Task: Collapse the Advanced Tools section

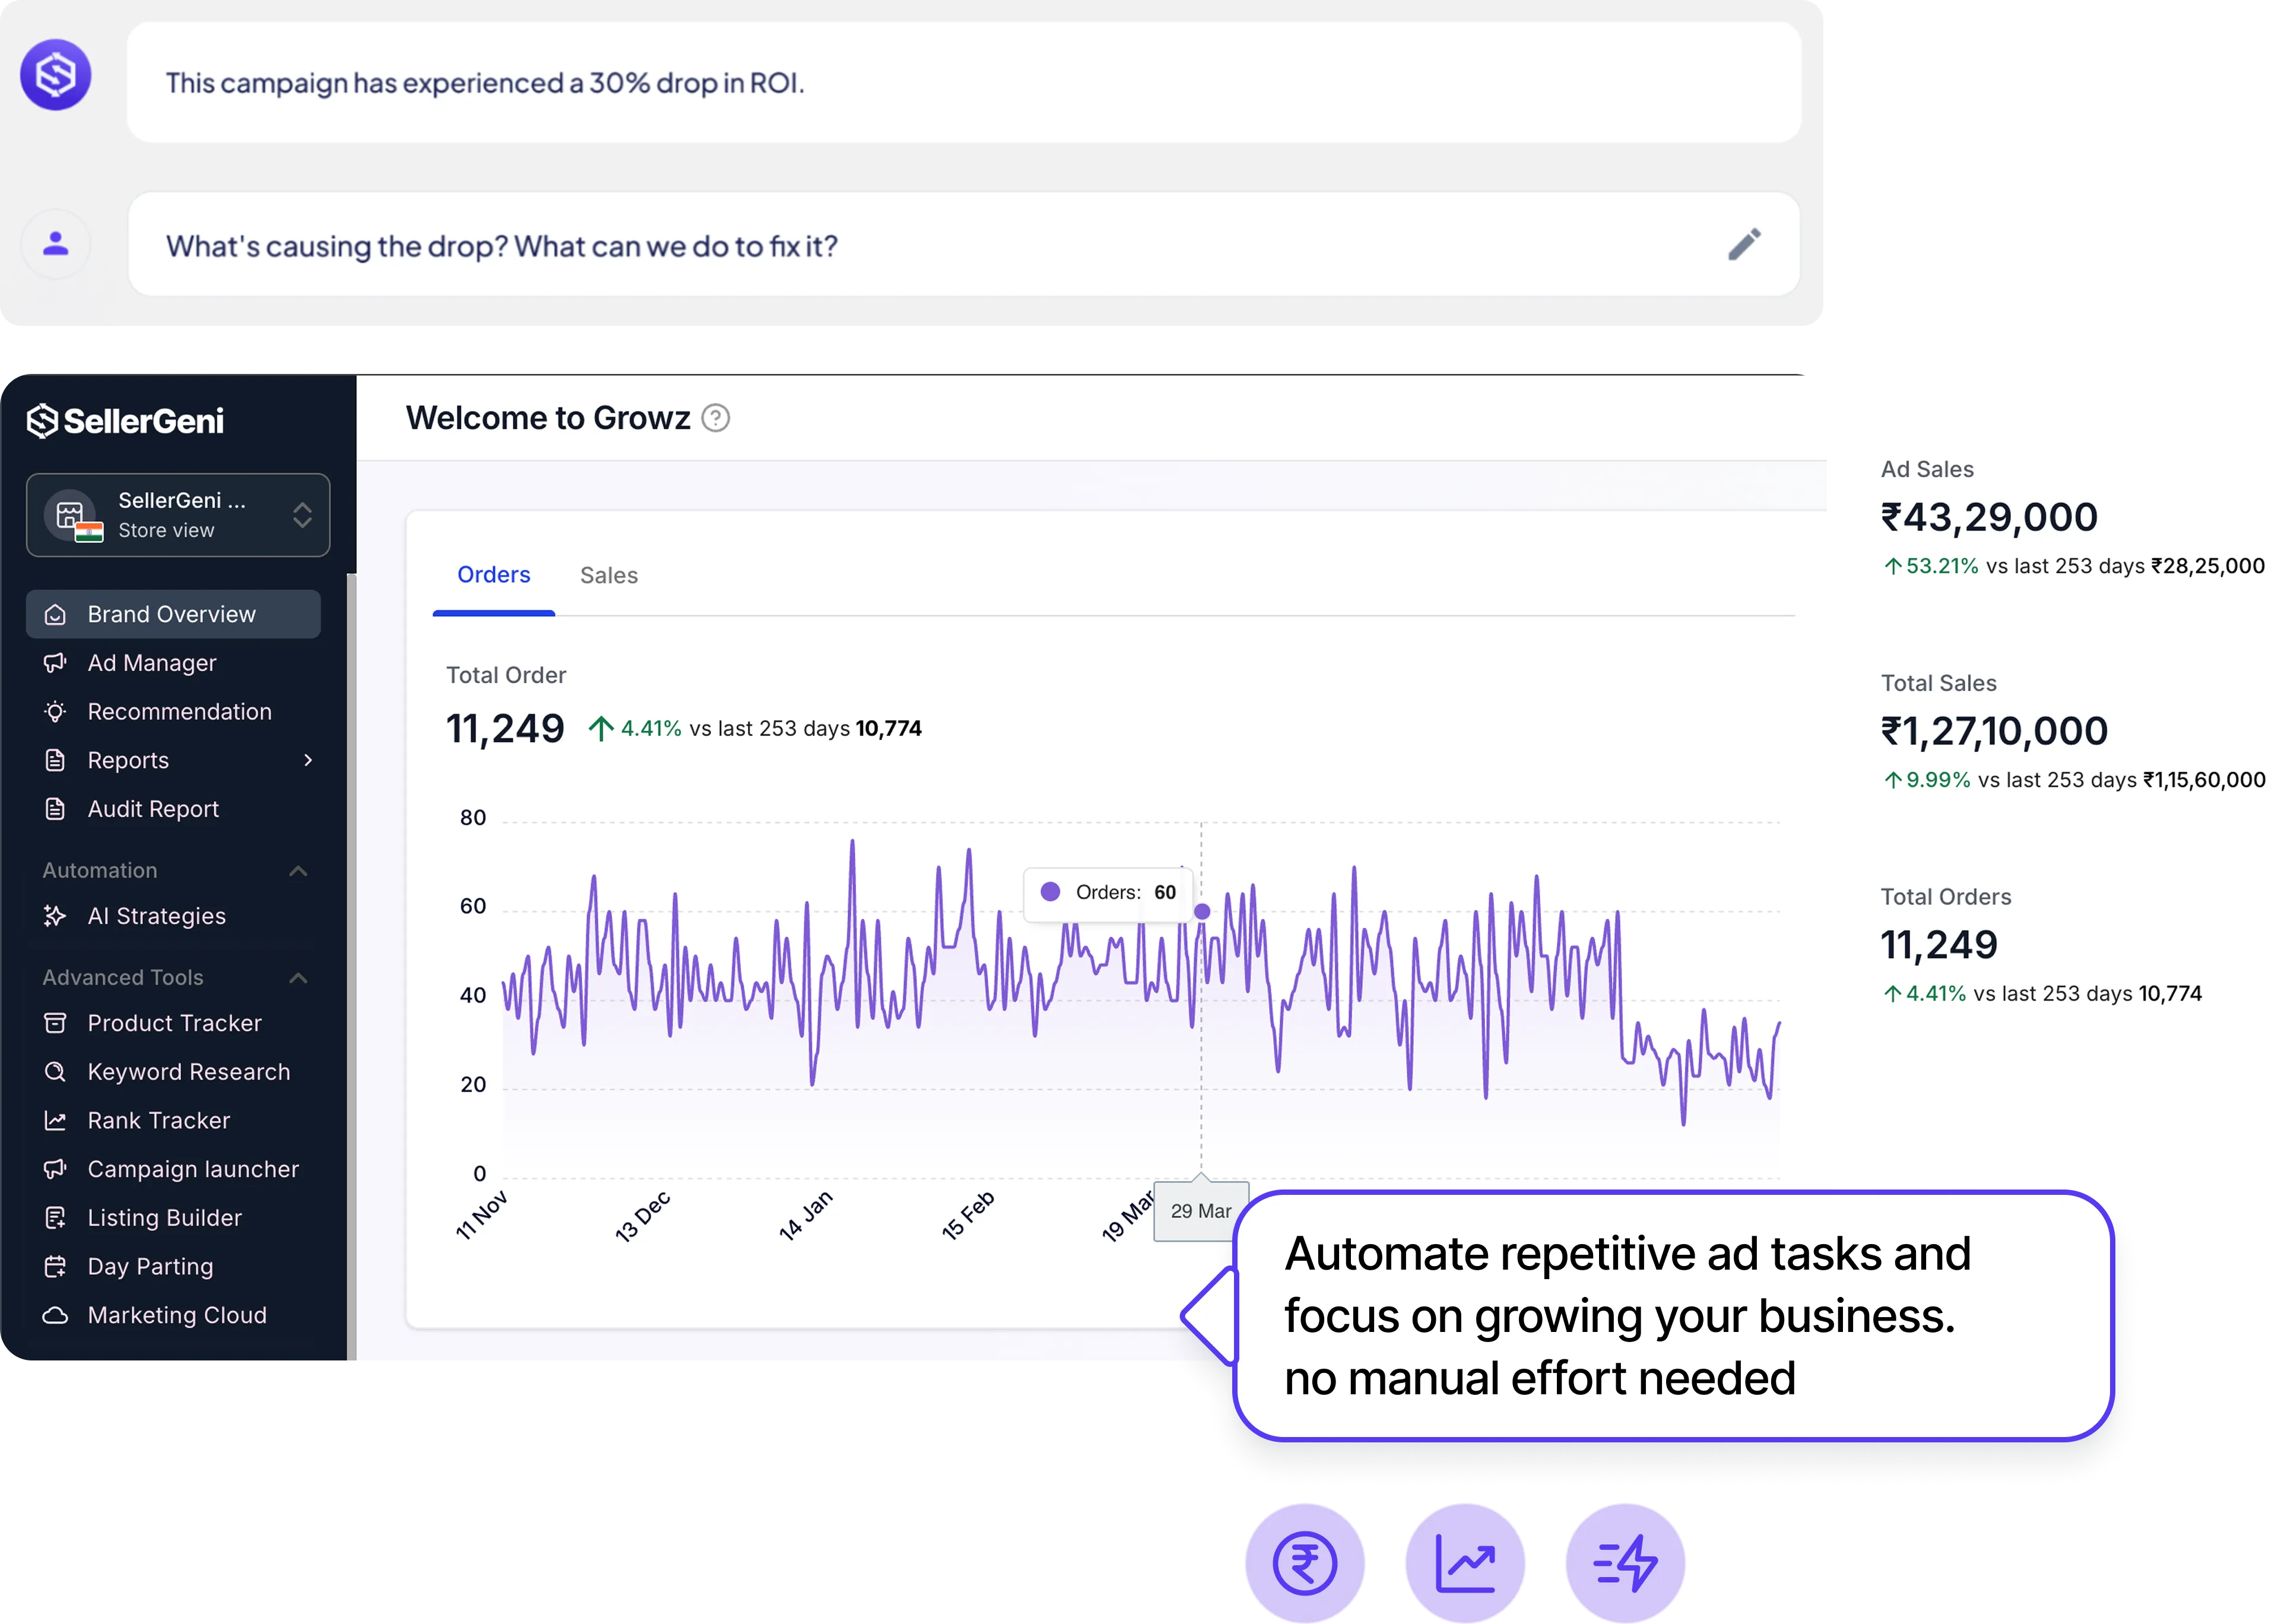Action: 298,977
